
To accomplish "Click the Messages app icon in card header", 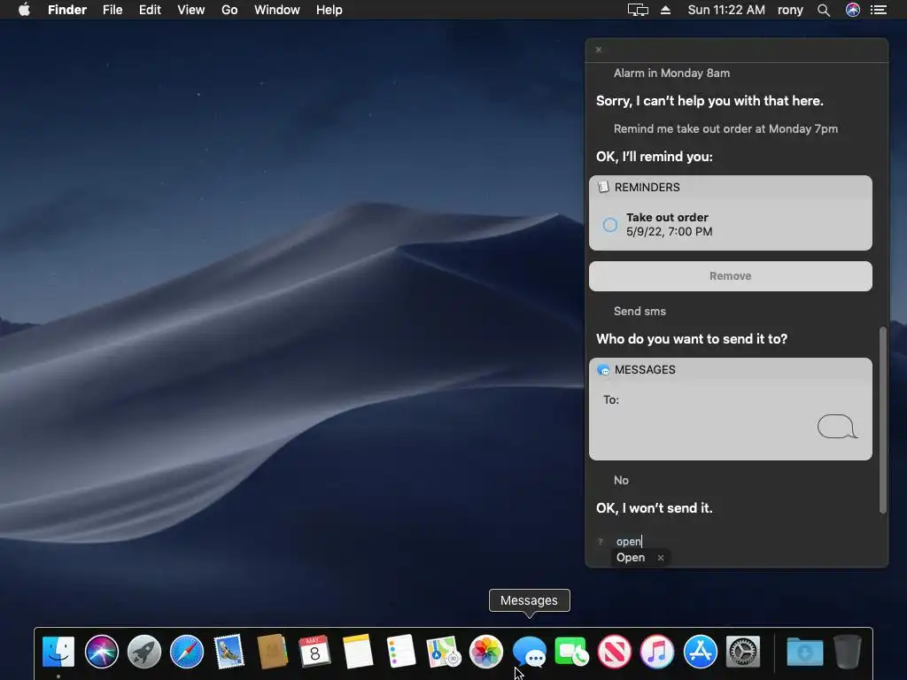I will pyautogui.click(x=603, y=370).
